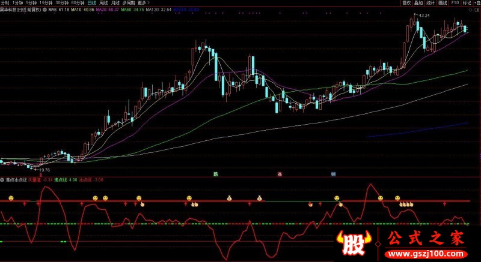Select the 5分钟 timeframe tab
The height and width of the screenshot is (262, 481).
click(x=31, y=3)
